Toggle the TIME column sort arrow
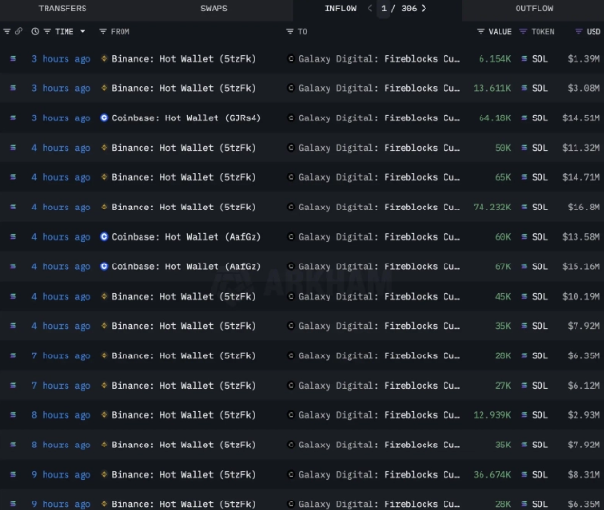Viewport: 604px width, 510px height. tap(82, 31)
